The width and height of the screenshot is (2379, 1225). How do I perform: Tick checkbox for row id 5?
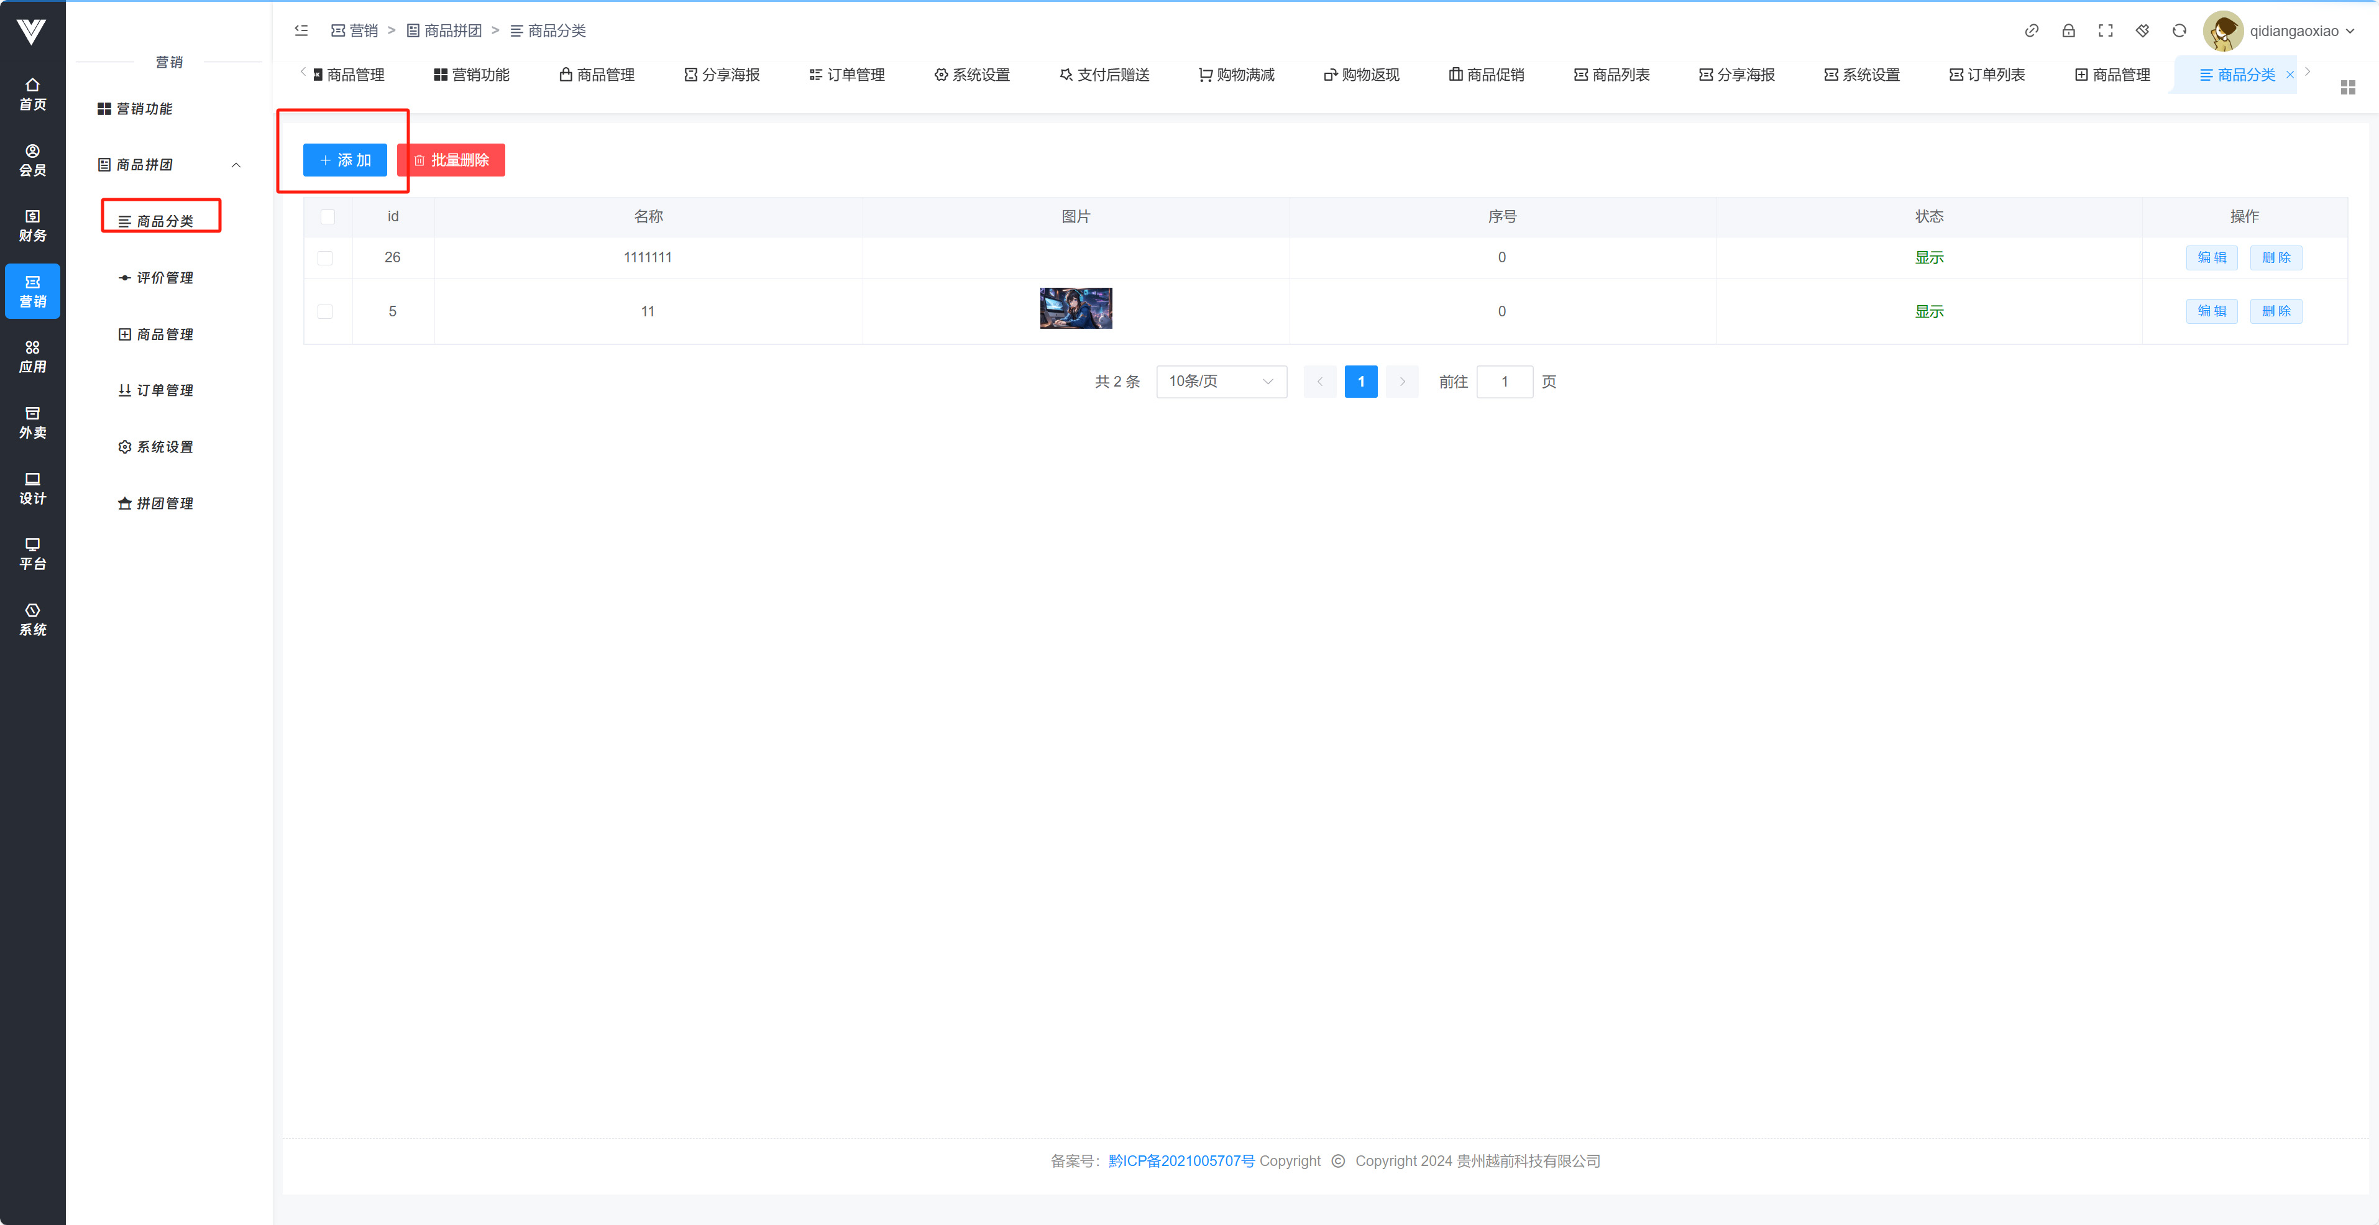pos(325,311)
